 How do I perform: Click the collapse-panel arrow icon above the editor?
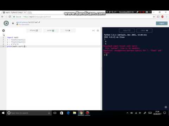click(x=94, y=30)
